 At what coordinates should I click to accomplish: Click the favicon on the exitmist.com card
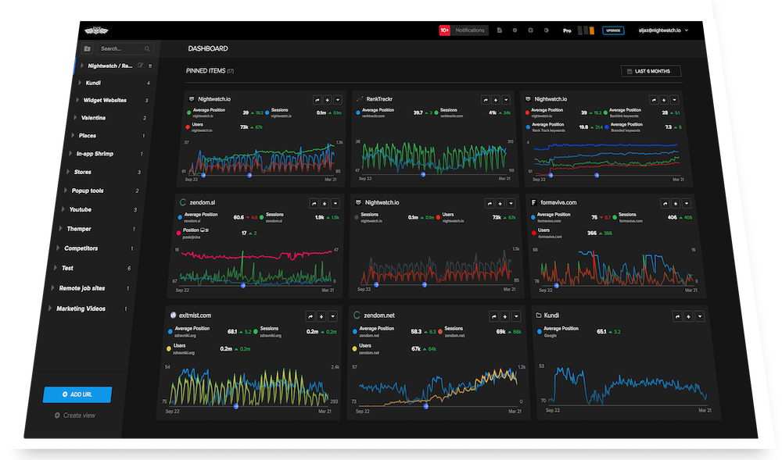click(173, 316)
